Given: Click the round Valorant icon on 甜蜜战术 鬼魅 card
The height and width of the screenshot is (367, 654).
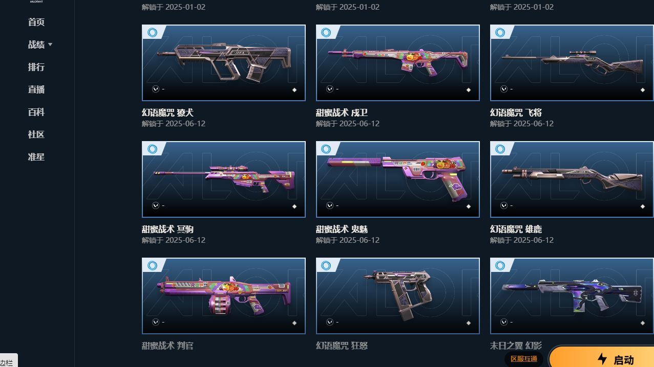Looking at the screenshot, I should 330,205.
